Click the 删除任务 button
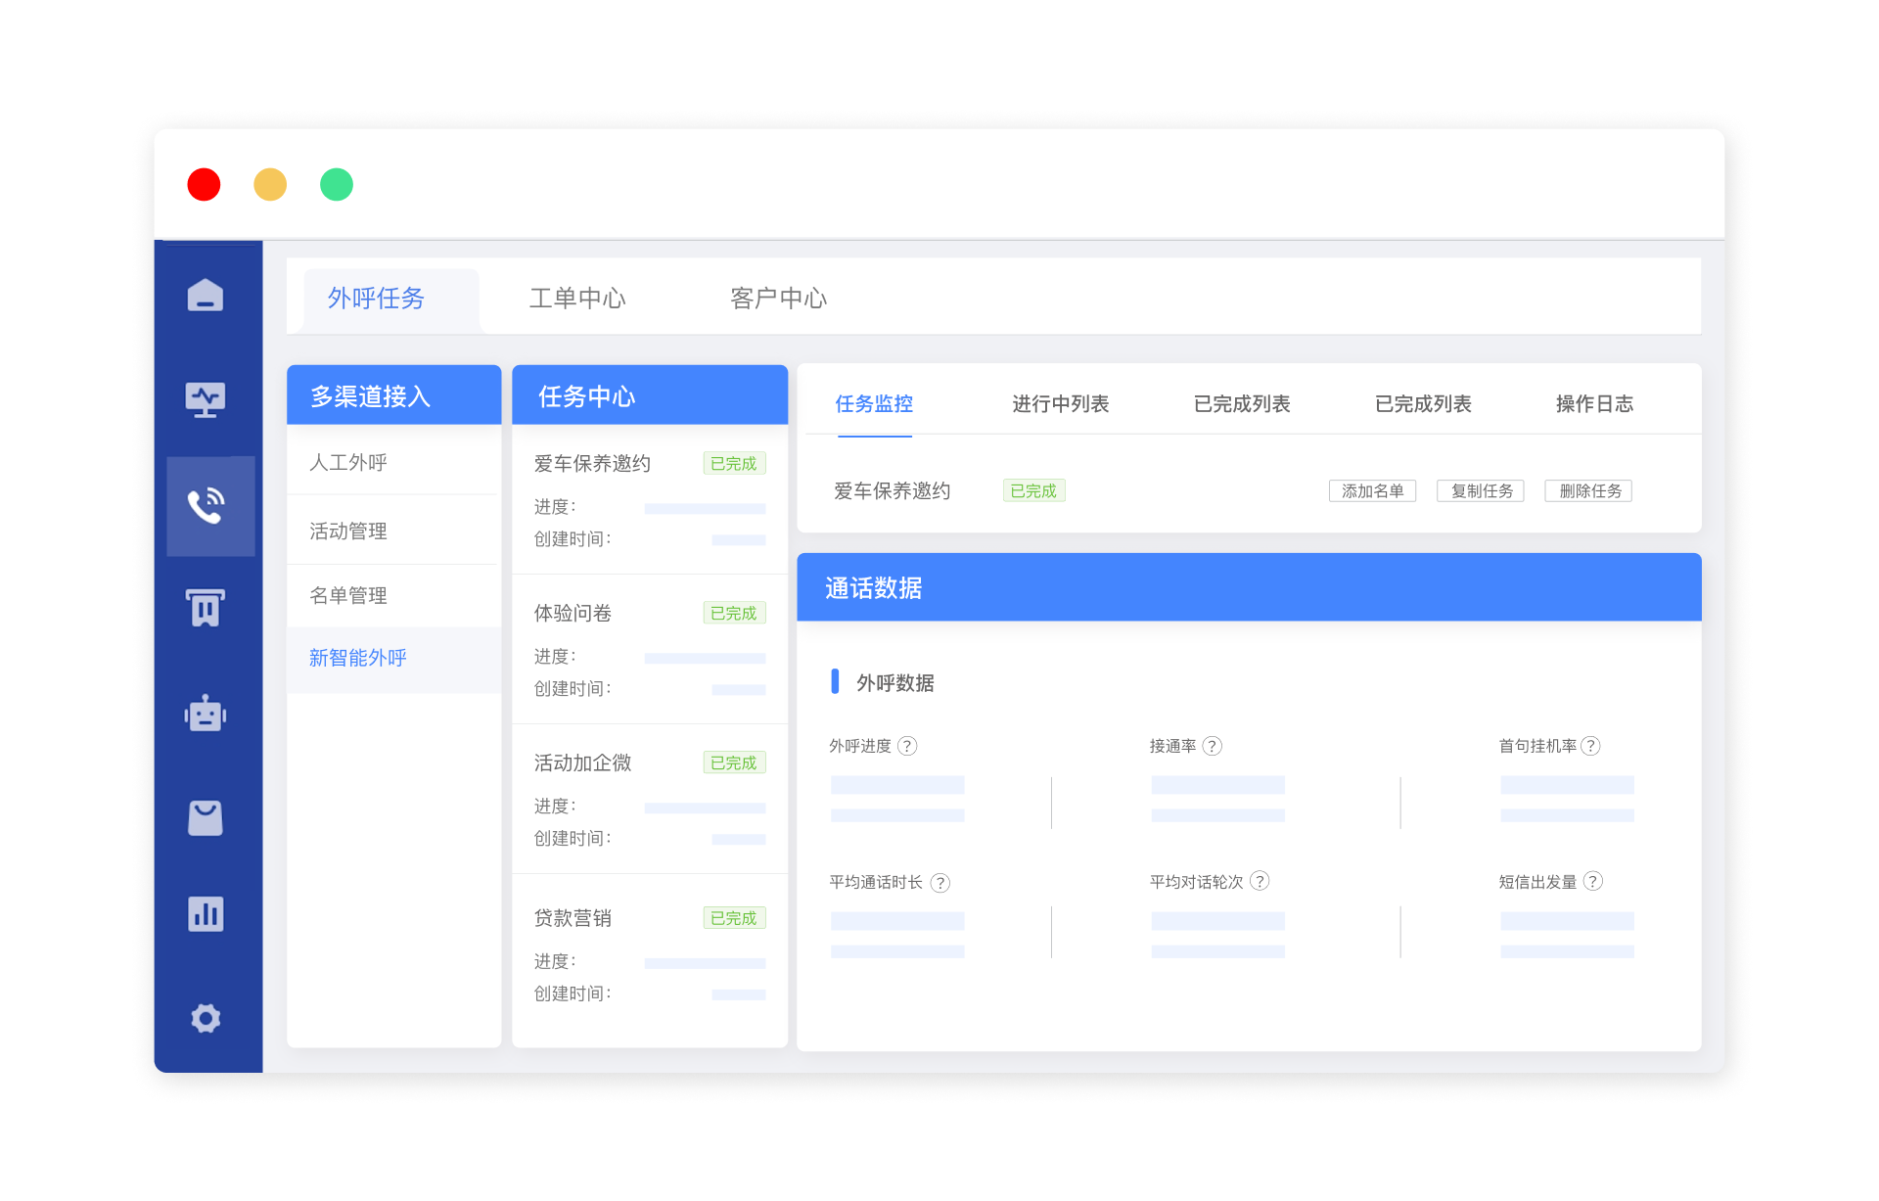1879x1201 pixels. tap(1588, 490)
